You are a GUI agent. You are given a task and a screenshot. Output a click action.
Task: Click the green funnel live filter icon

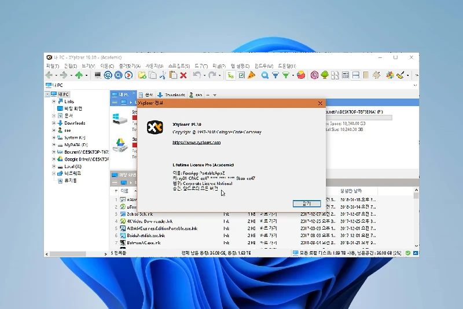point(285,75)
